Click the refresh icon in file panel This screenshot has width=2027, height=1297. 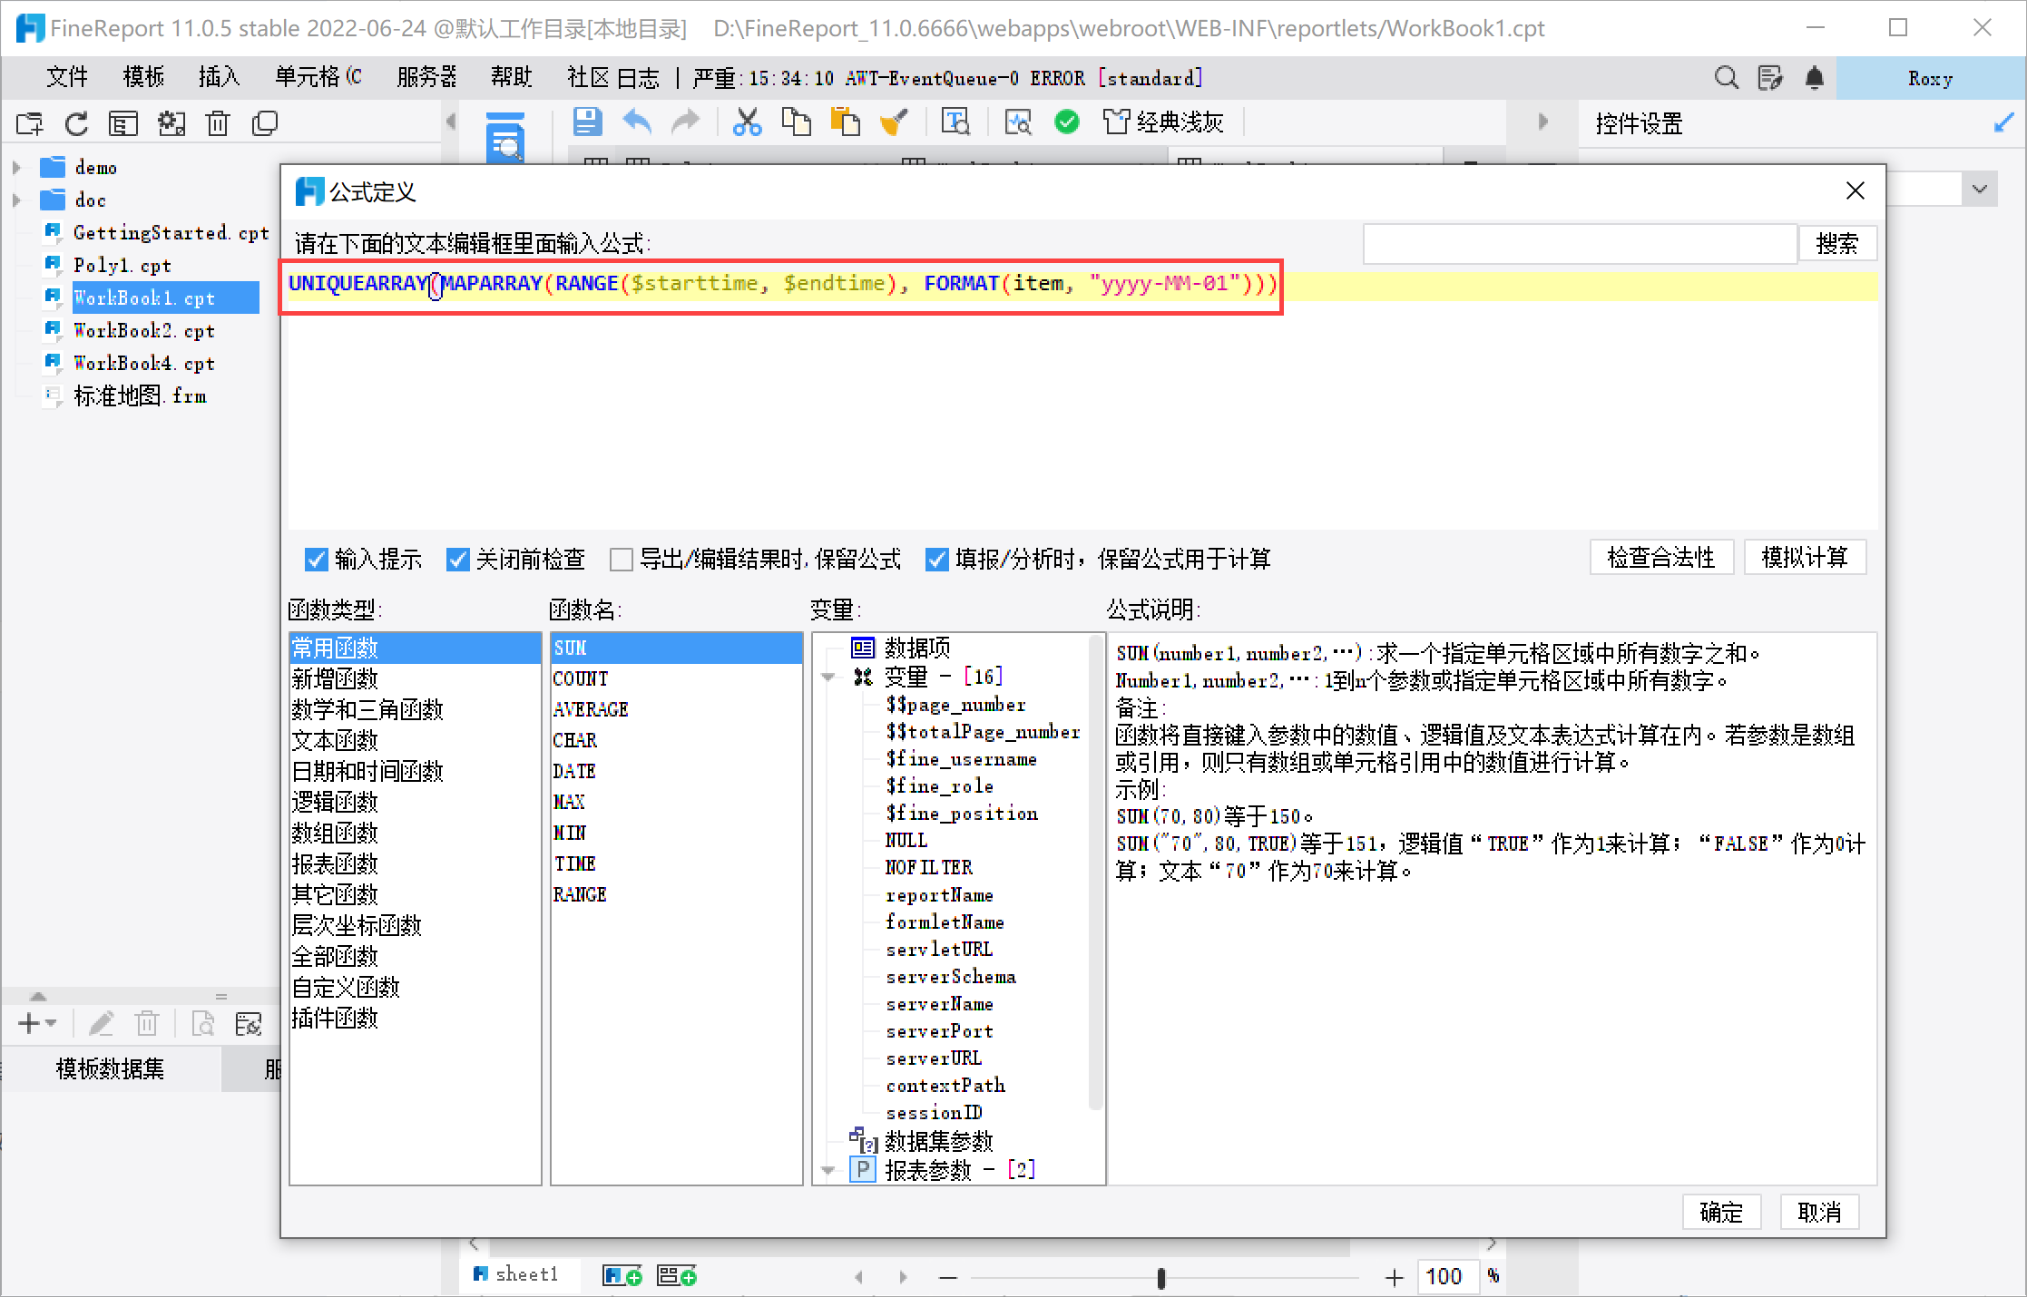tap(76, 123)
